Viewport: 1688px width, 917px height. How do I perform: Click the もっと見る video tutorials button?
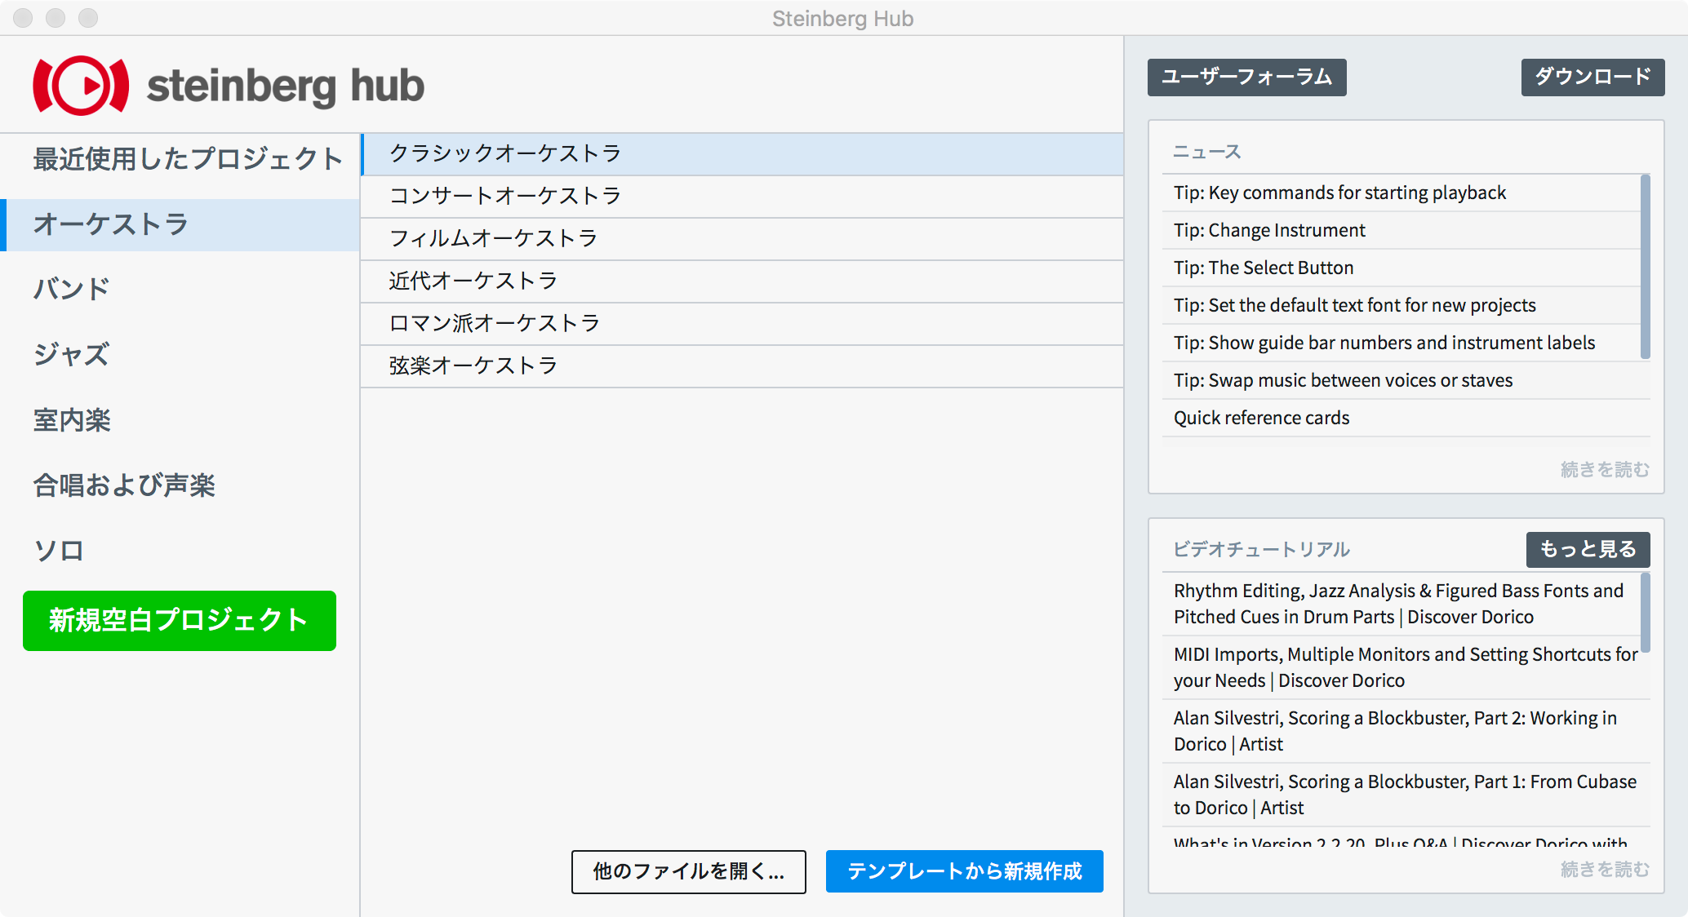(1588, 550)
